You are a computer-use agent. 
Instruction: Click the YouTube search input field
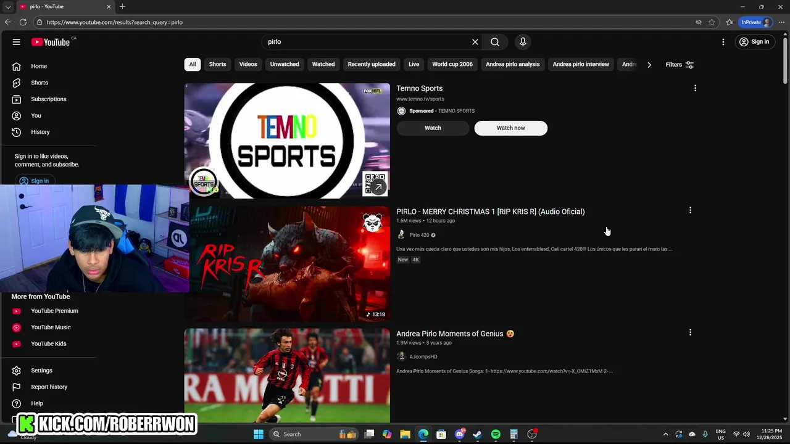click(x=367, y=42)
